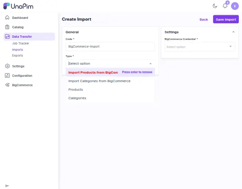Click the Catalog clipboard icon
The width and height of the screenshot is (242, 189).
click(x=7, y=27)
